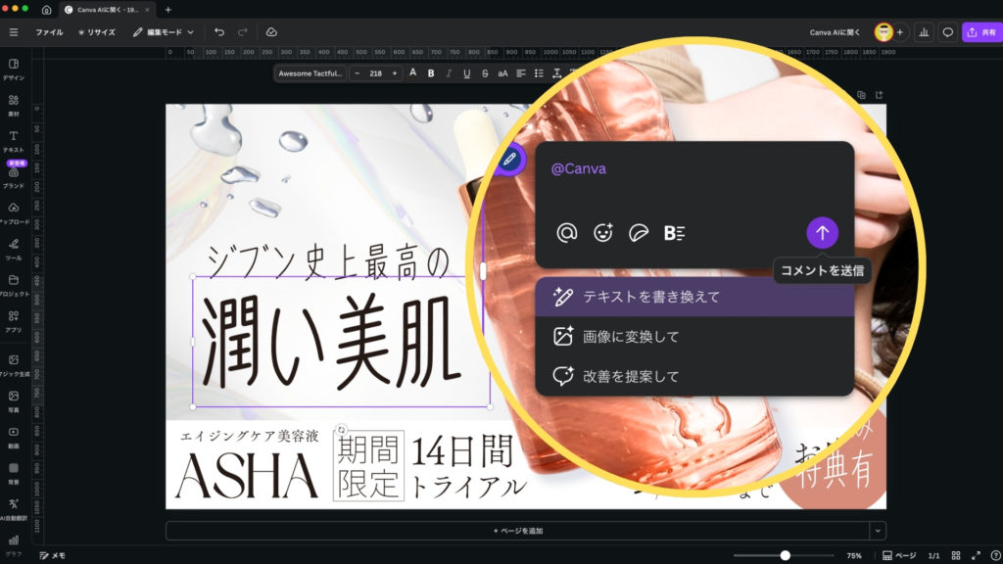This screenshot has width=1003, height=564.
Task: Send the comment with the purple arrow button
Action: [822, 233]
